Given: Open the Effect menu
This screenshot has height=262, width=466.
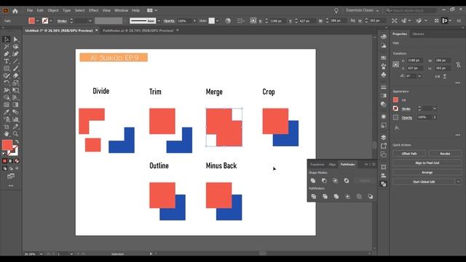Looking at the screenshot, I should [93, 10].
